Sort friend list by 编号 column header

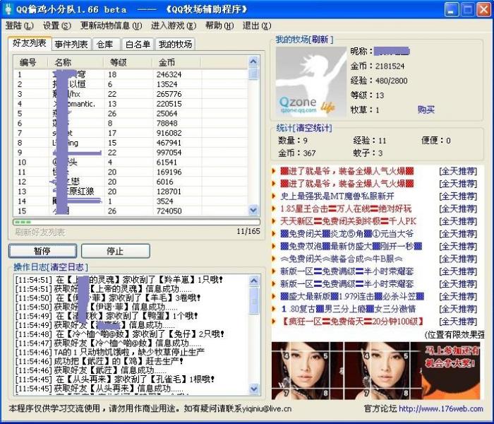coord(30,62)
